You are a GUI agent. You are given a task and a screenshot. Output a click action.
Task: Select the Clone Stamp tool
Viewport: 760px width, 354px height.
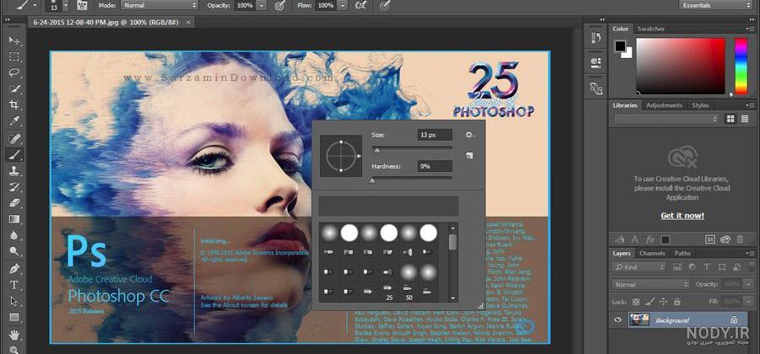tap(14, 170)
